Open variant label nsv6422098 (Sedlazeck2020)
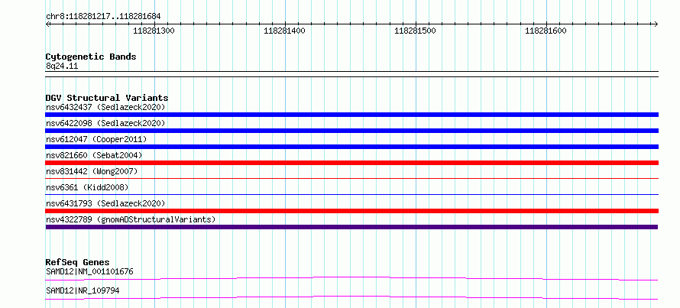The height and width of the screenshot is (308, 680). 105,123
